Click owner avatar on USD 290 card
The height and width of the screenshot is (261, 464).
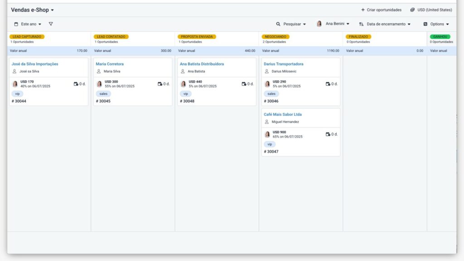coord(267,84)
